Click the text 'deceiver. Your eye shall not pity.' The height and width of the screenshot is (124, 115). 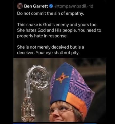coord(48,53)
